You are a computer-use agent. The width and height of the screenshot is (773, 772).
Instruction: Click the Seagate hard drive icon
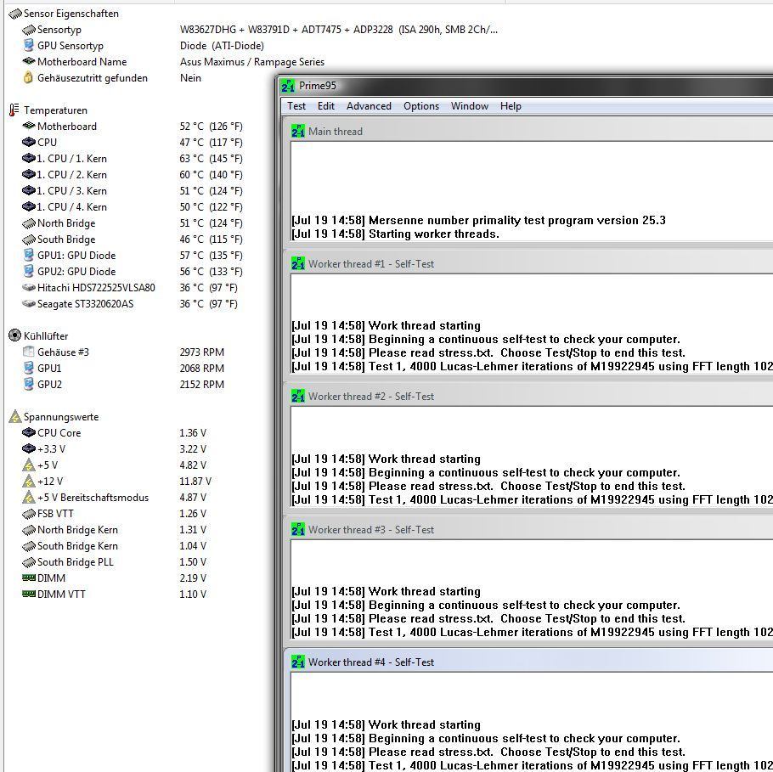coord(29,304)
